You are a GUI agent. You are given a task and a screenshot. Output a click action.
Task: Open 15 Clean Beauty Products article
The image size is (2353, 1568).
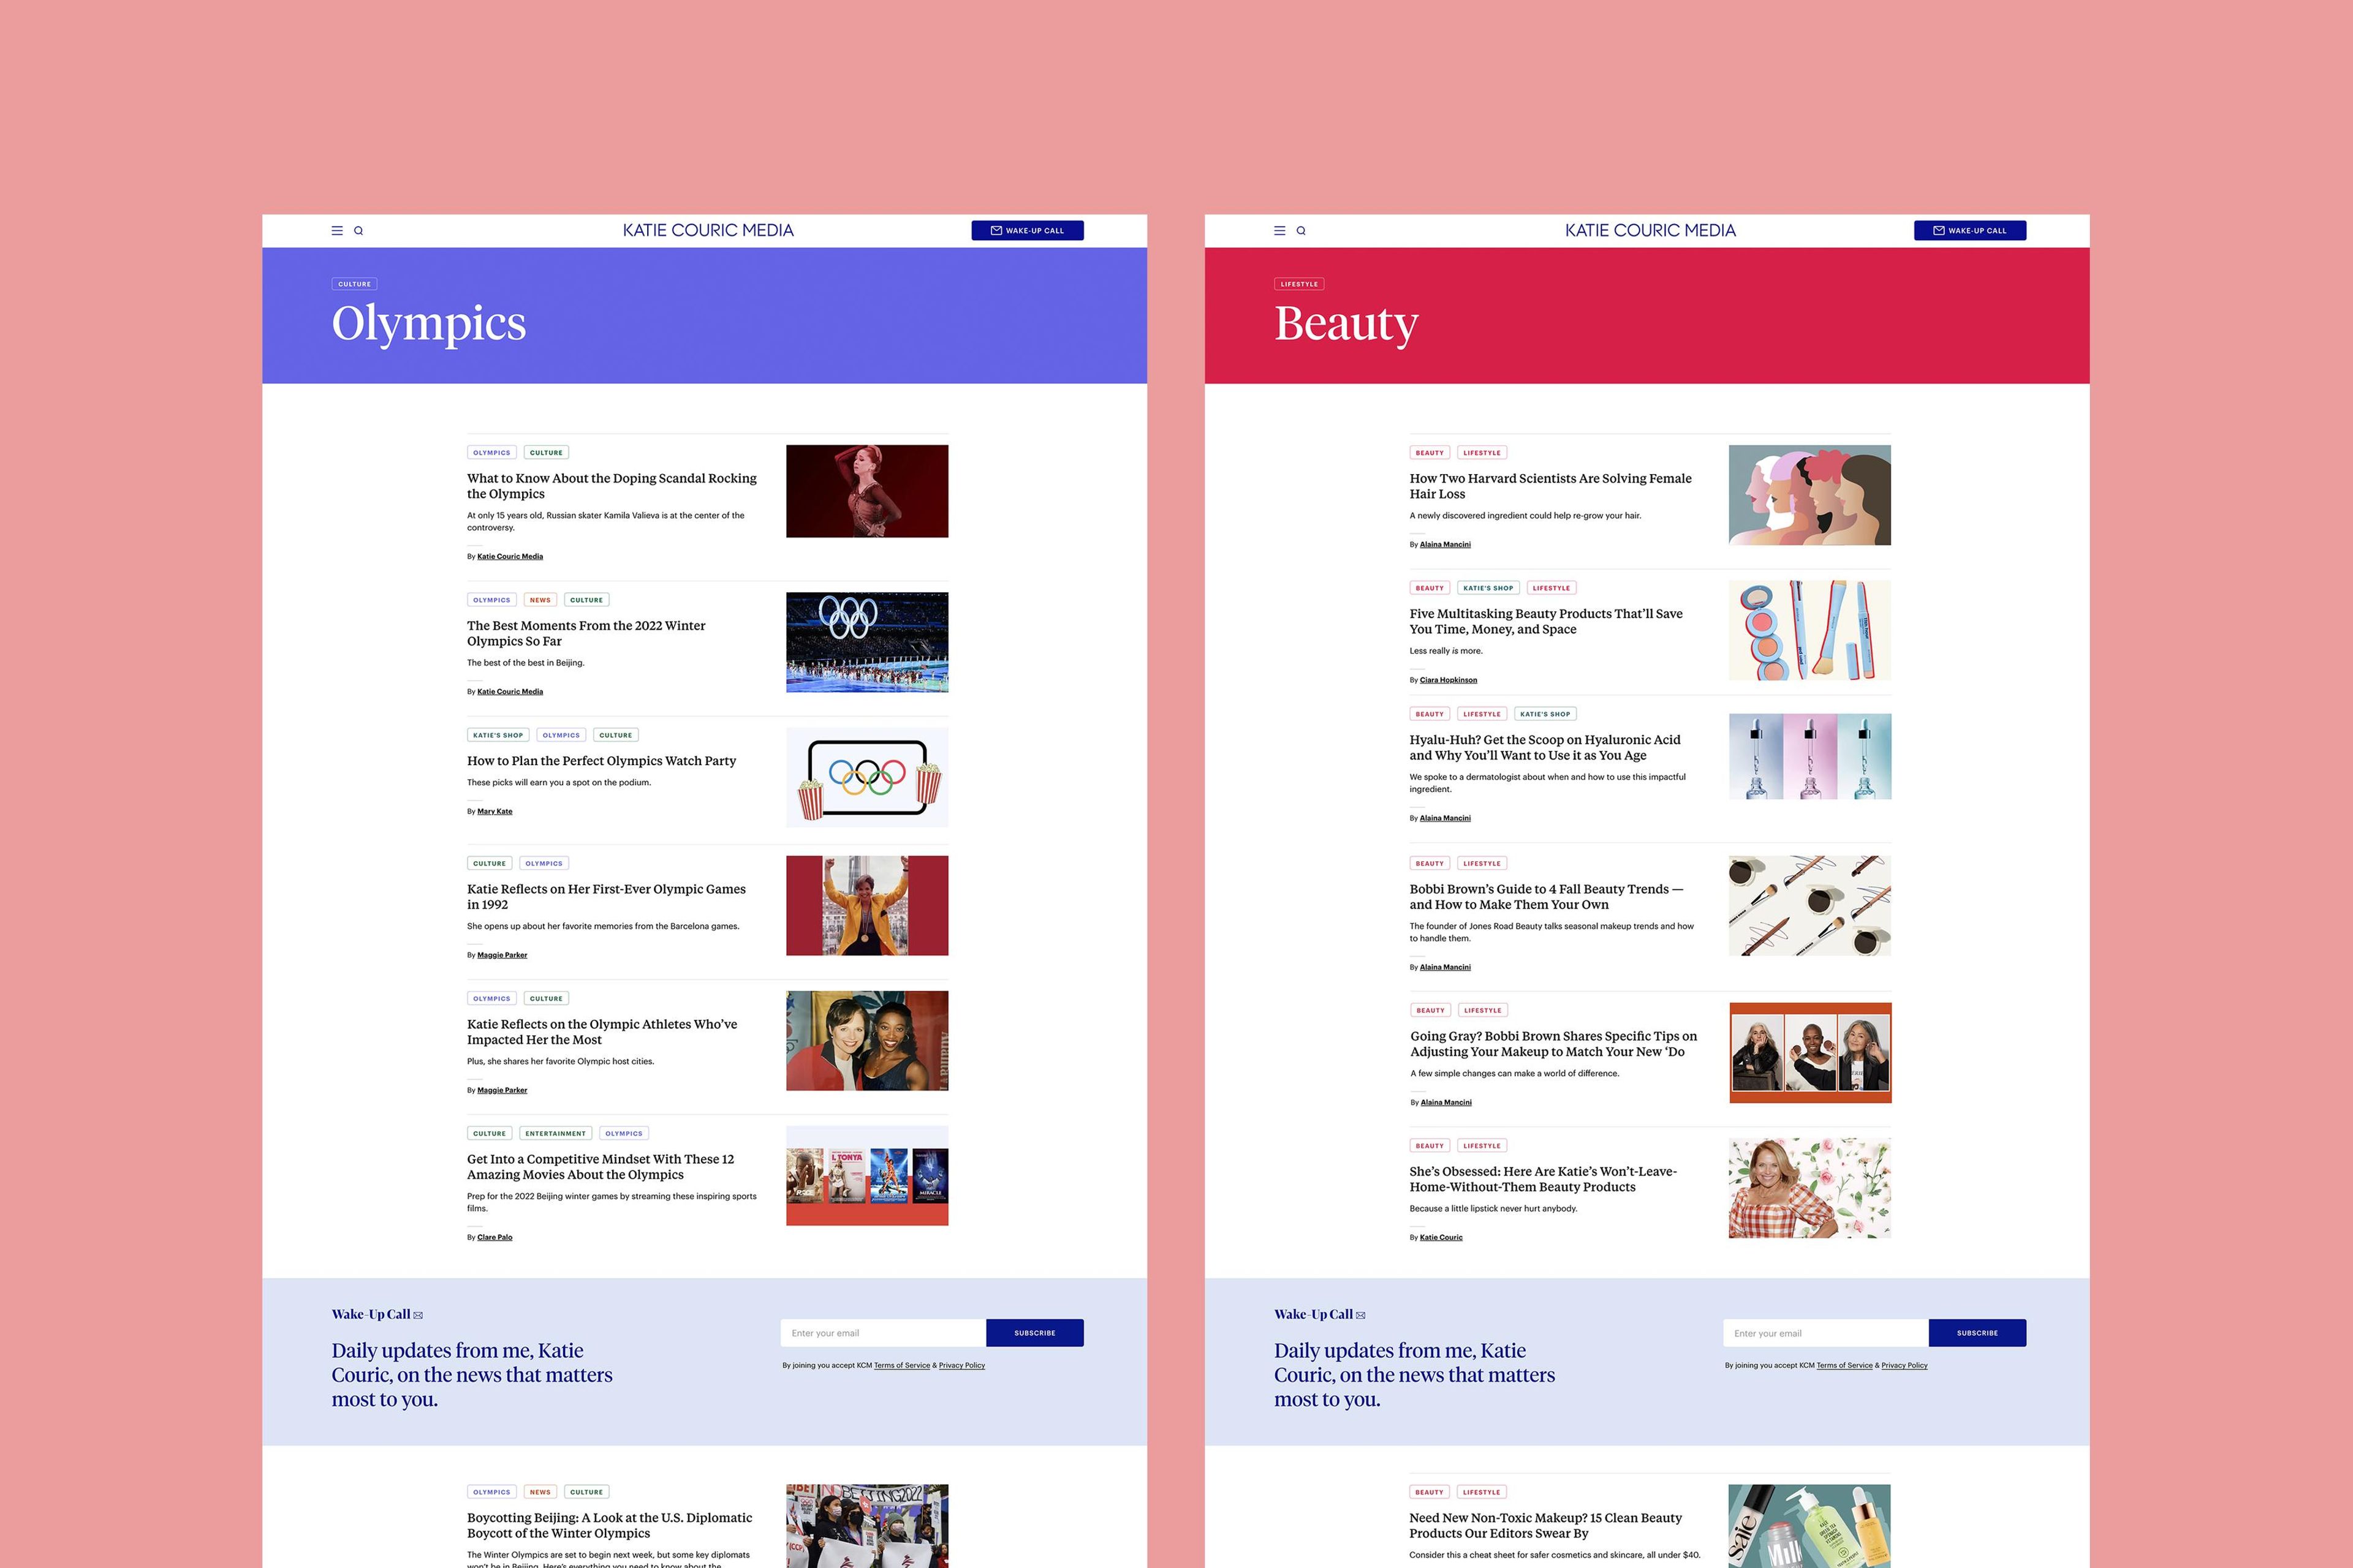pos(1545,1525)
